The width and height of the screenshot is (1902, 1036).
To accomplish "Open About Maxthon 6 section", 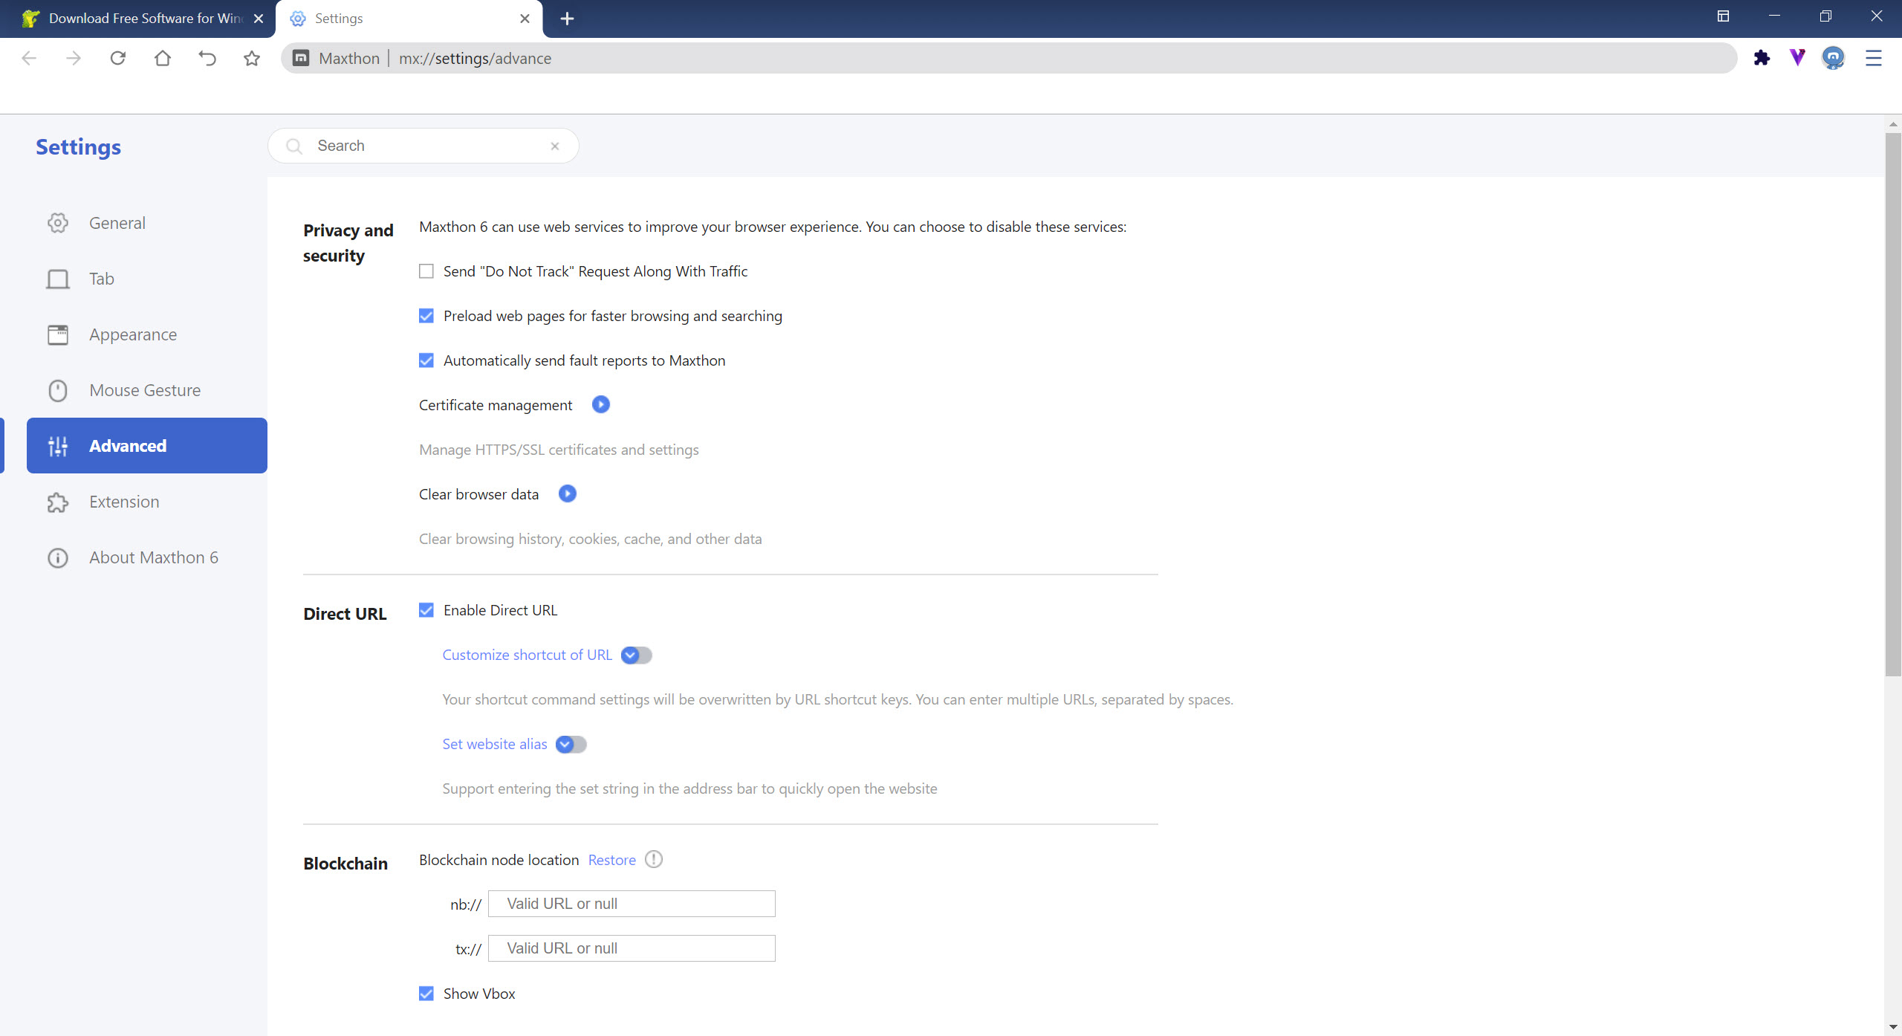I will pos(147,557).
